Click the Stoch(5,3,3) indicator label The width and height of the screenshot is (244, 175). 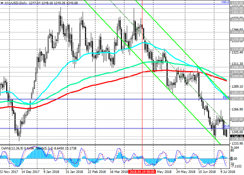tap(44, 148)
